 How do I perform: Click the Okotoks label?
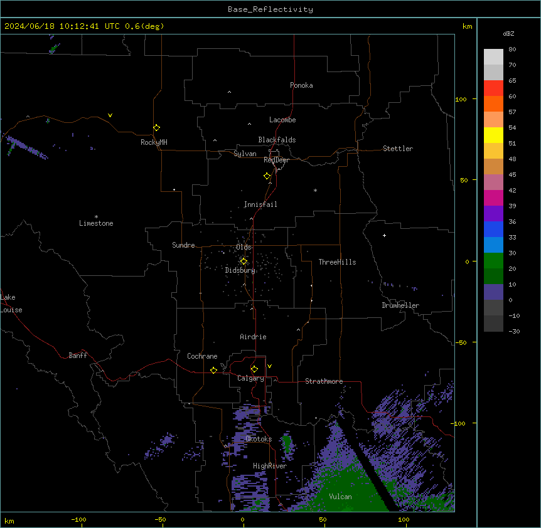pyautogui.click(x=259, y=439)
